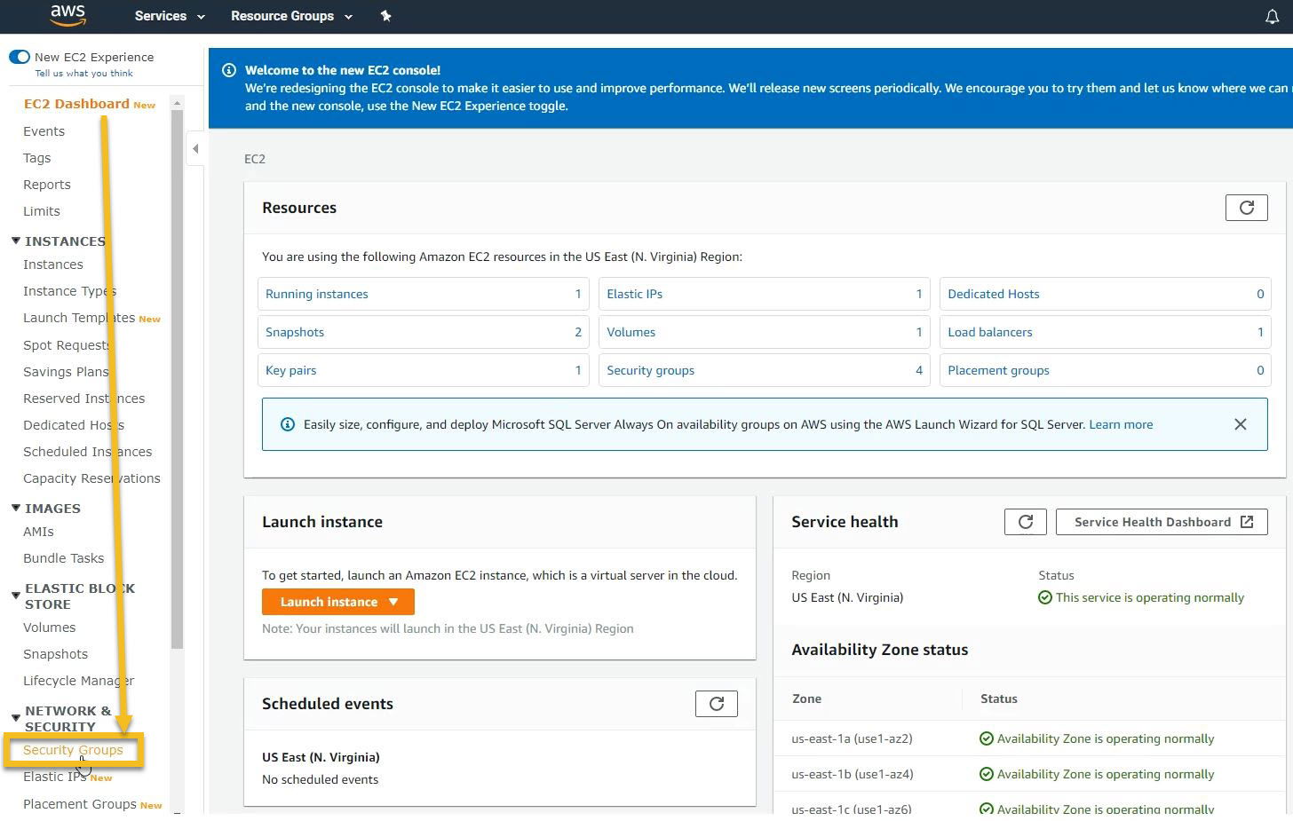The height and width of the screenshot is (821, 1293).
Task: Open Scheduled Instances in the sidebar
Action: tap(87, 452)
